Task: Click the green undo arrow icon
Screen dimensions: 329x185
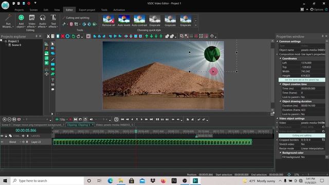Action: click(x=73, y=36)
